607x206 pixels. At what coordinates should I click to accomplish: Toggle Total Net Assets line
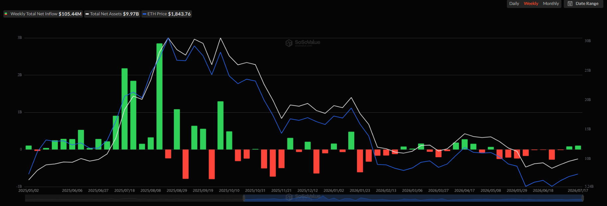[x=112, y=14]
